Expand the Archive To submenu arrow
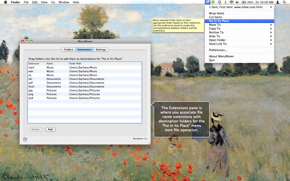This screenshot has width=290, height=181. 271,32
